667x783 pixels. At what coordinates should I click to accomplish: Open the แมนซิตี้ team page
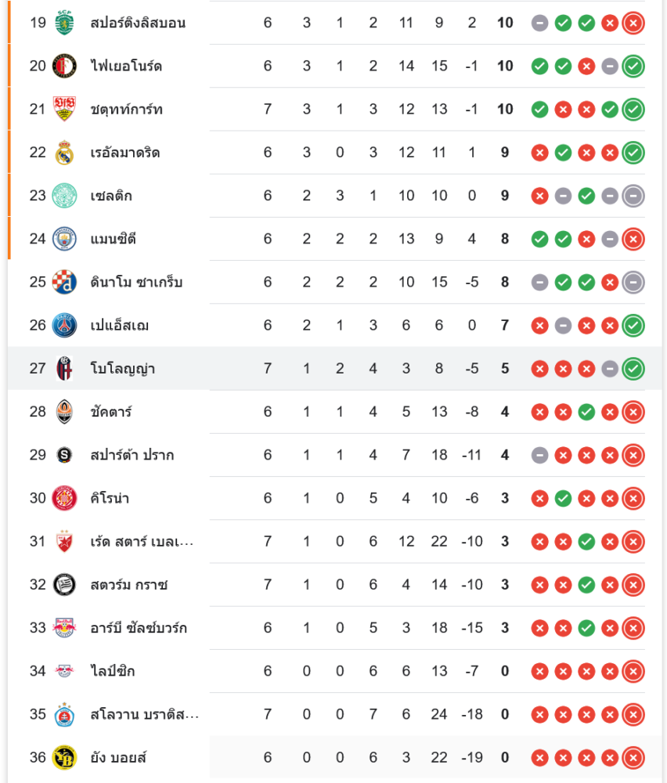point(114,238)
